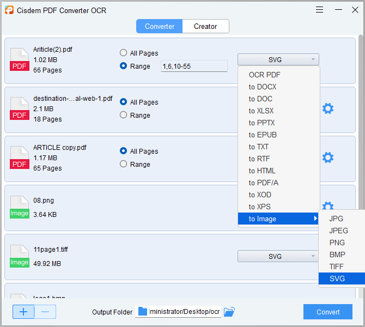Open settings gear for destination web PDF

[x=327, y=108]
